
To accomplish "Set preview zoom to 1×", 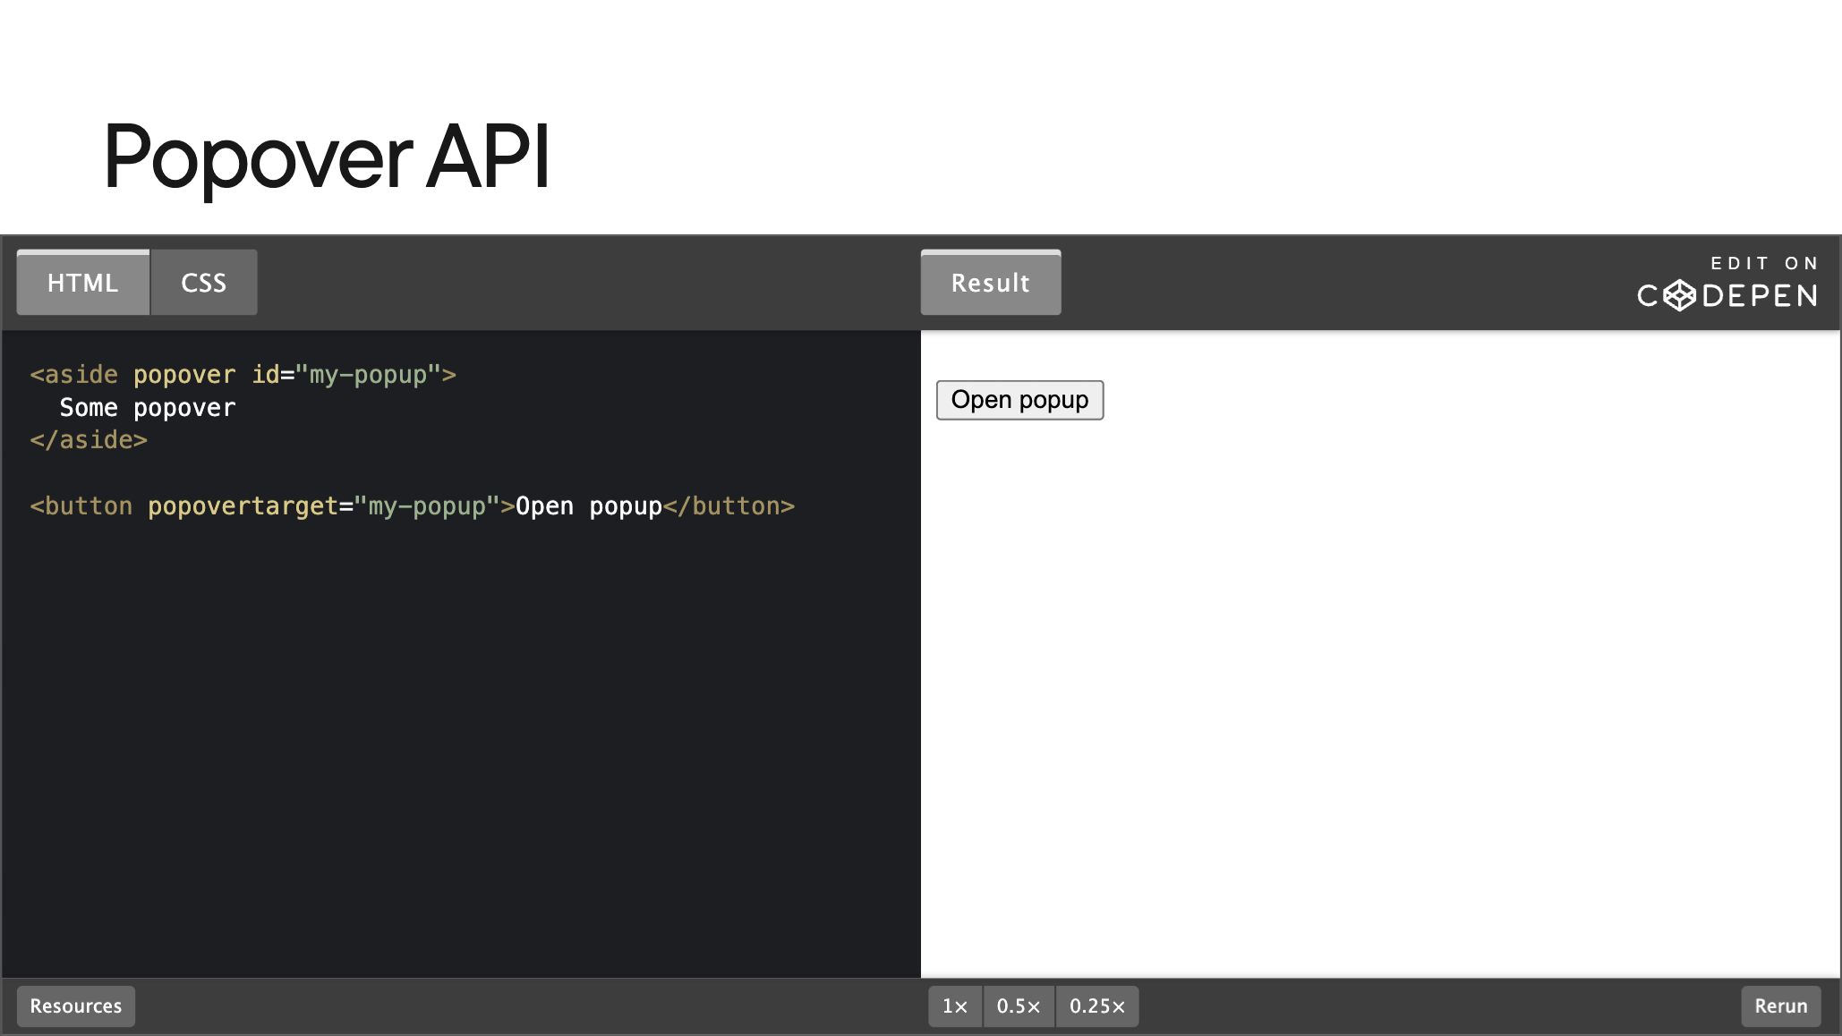I will click(x=955, y=1006).
